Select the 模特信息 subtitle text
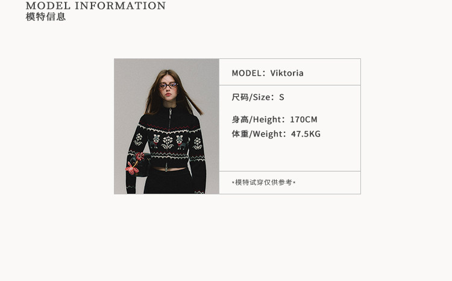452x281 pixels. [x=46, y=16]
